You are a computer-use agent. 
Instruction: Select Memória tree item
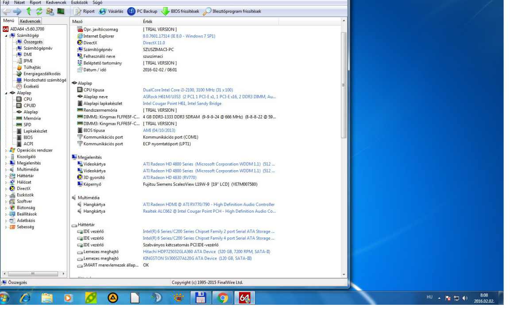[32, 118]
